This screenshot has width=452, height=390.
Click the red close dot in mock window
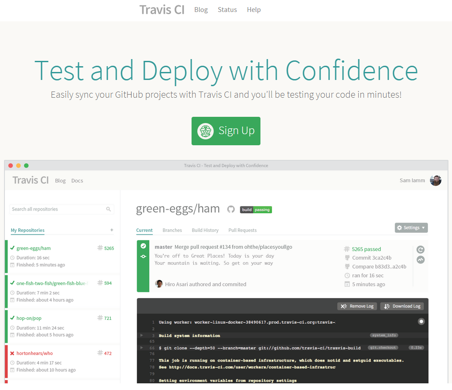click(x=11, y=166)
